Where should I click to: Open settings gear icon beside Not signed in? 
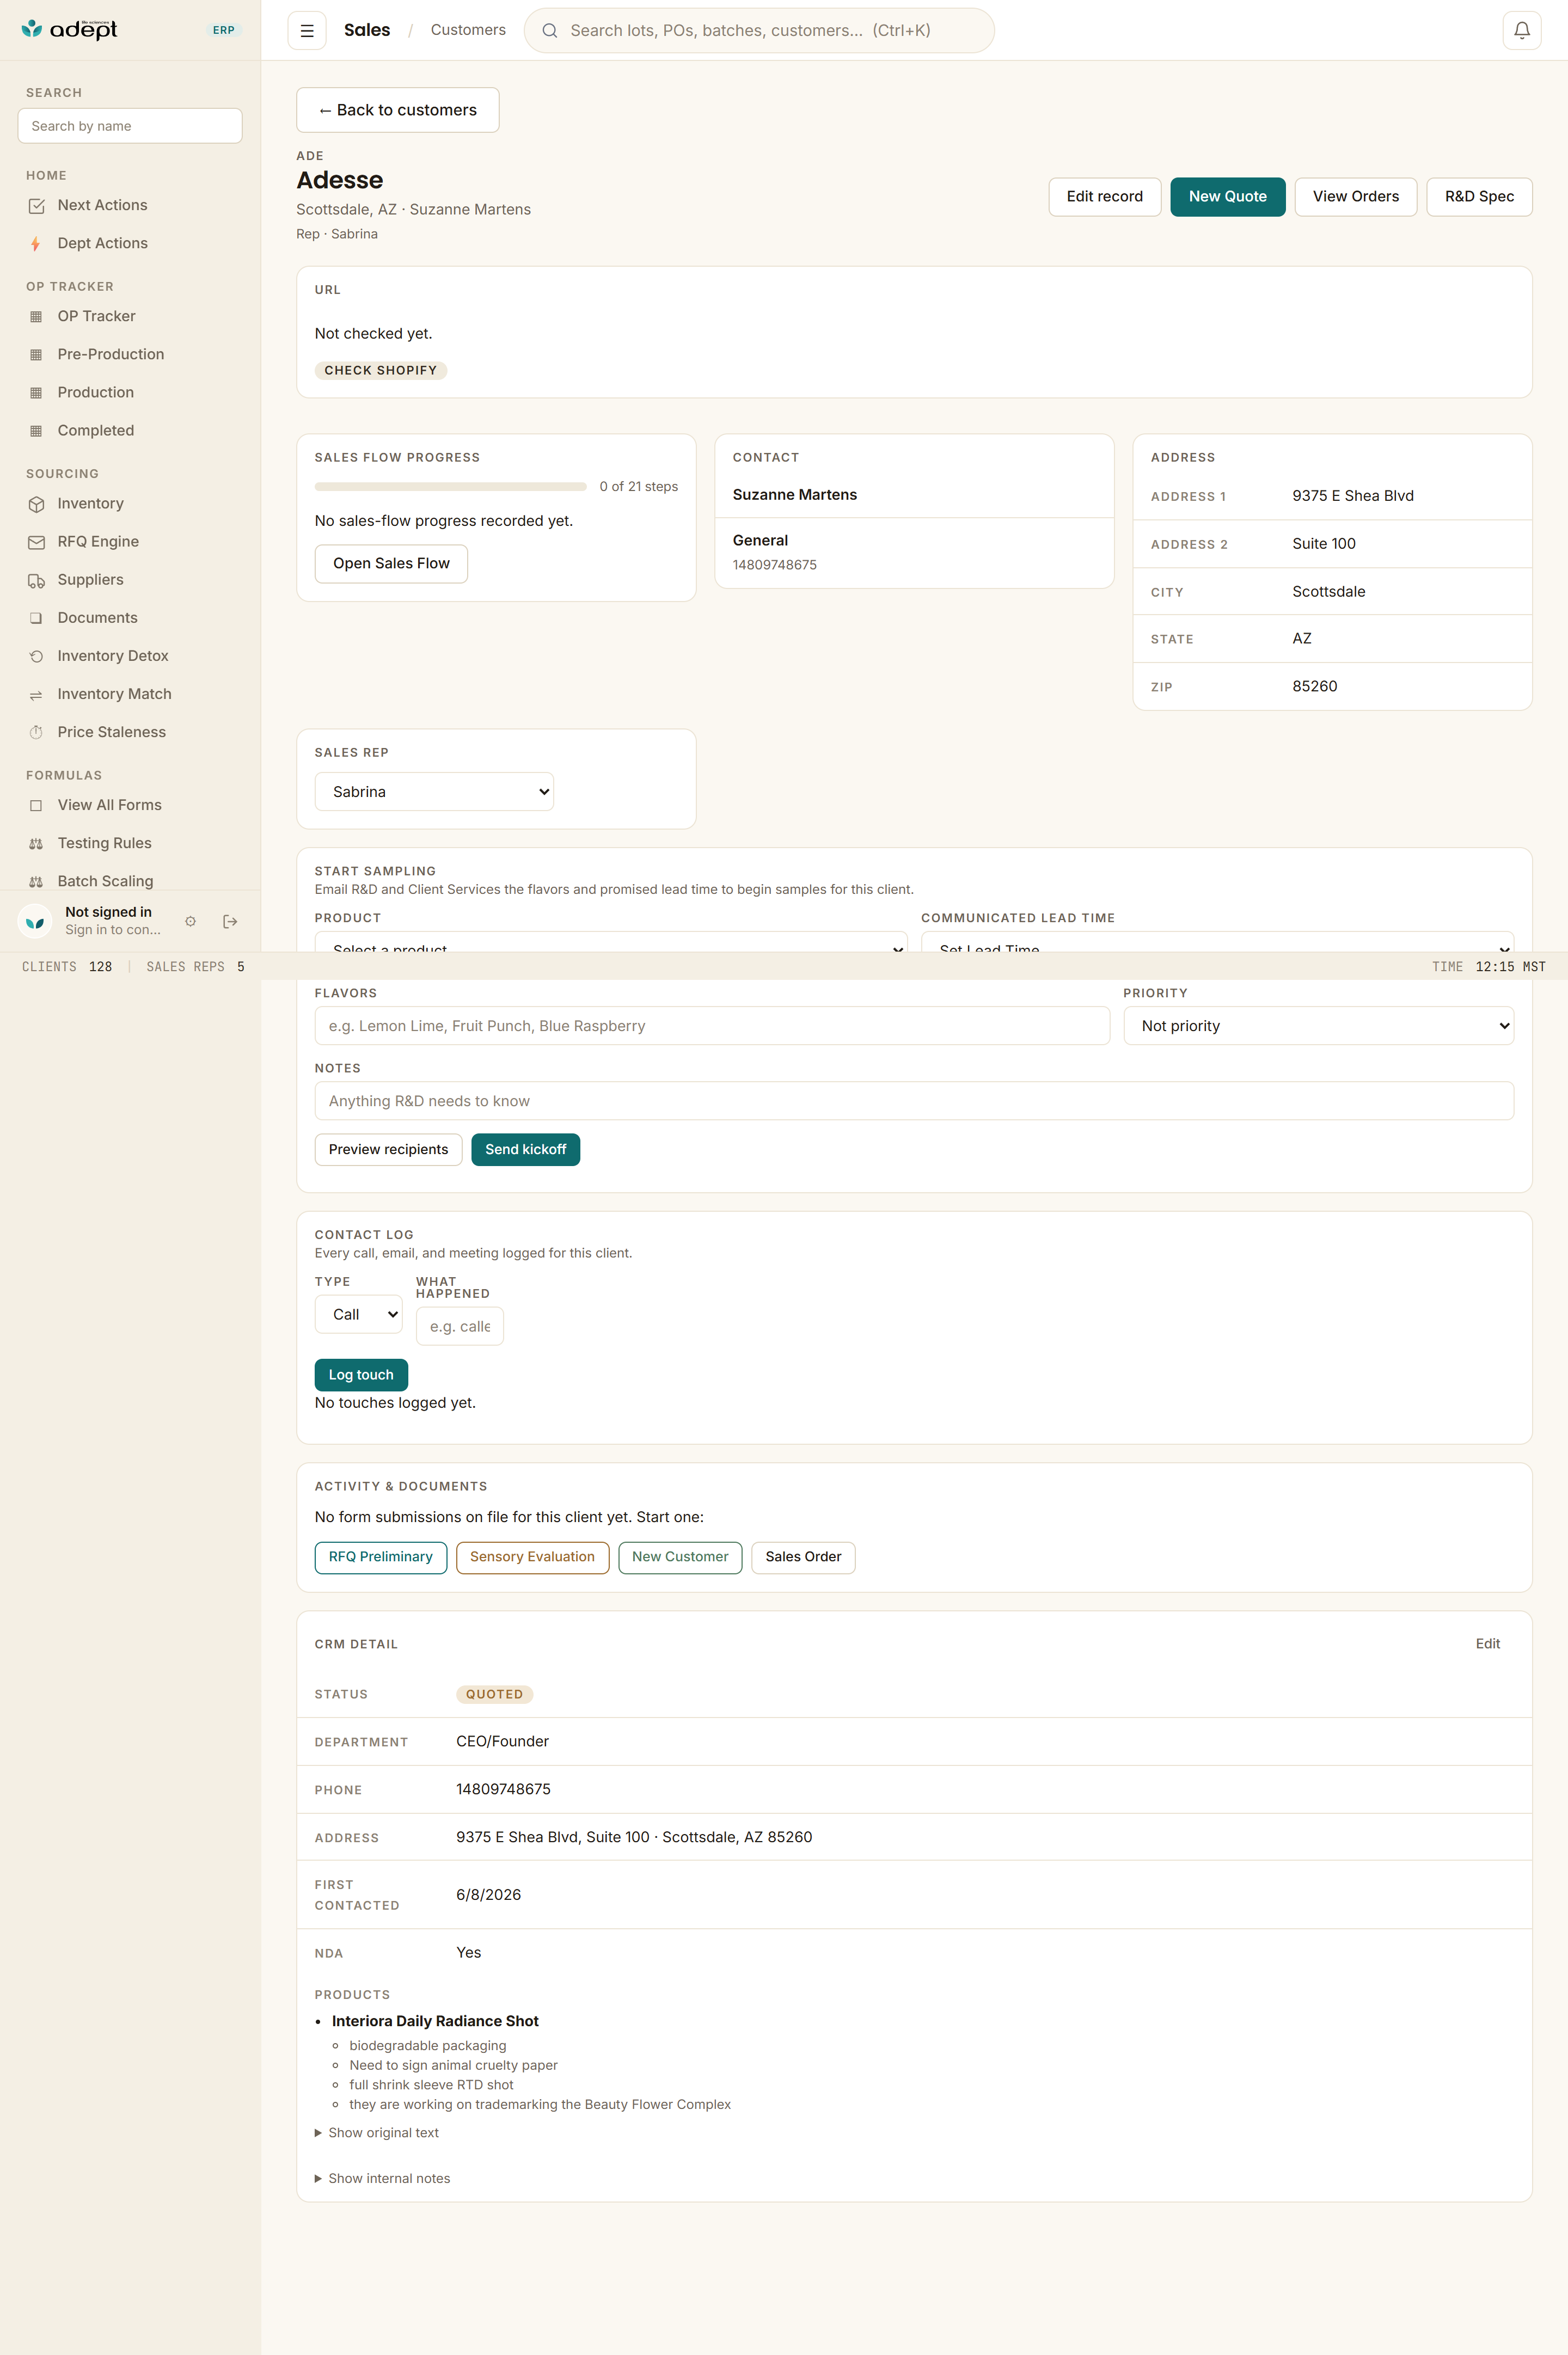[x=190, y=922]
